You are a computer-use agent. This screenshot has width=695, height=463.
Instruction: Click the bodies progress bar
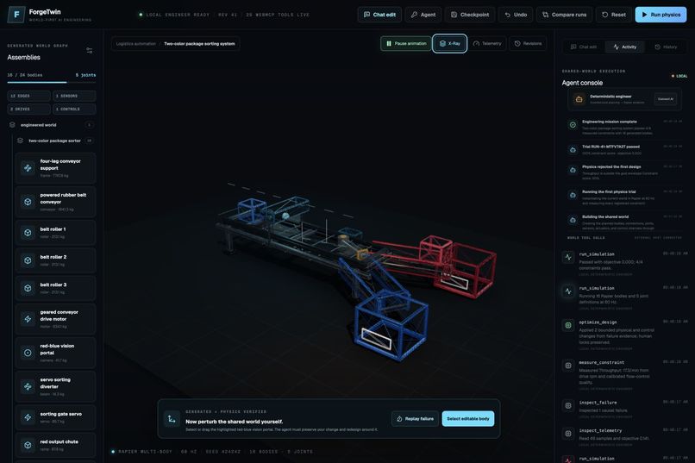point(52,83)
